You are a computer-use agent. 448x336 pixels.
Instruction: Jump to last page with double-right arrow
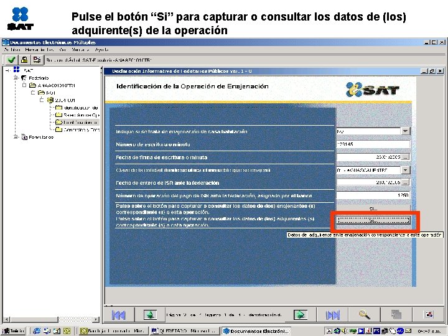[332, 315]
